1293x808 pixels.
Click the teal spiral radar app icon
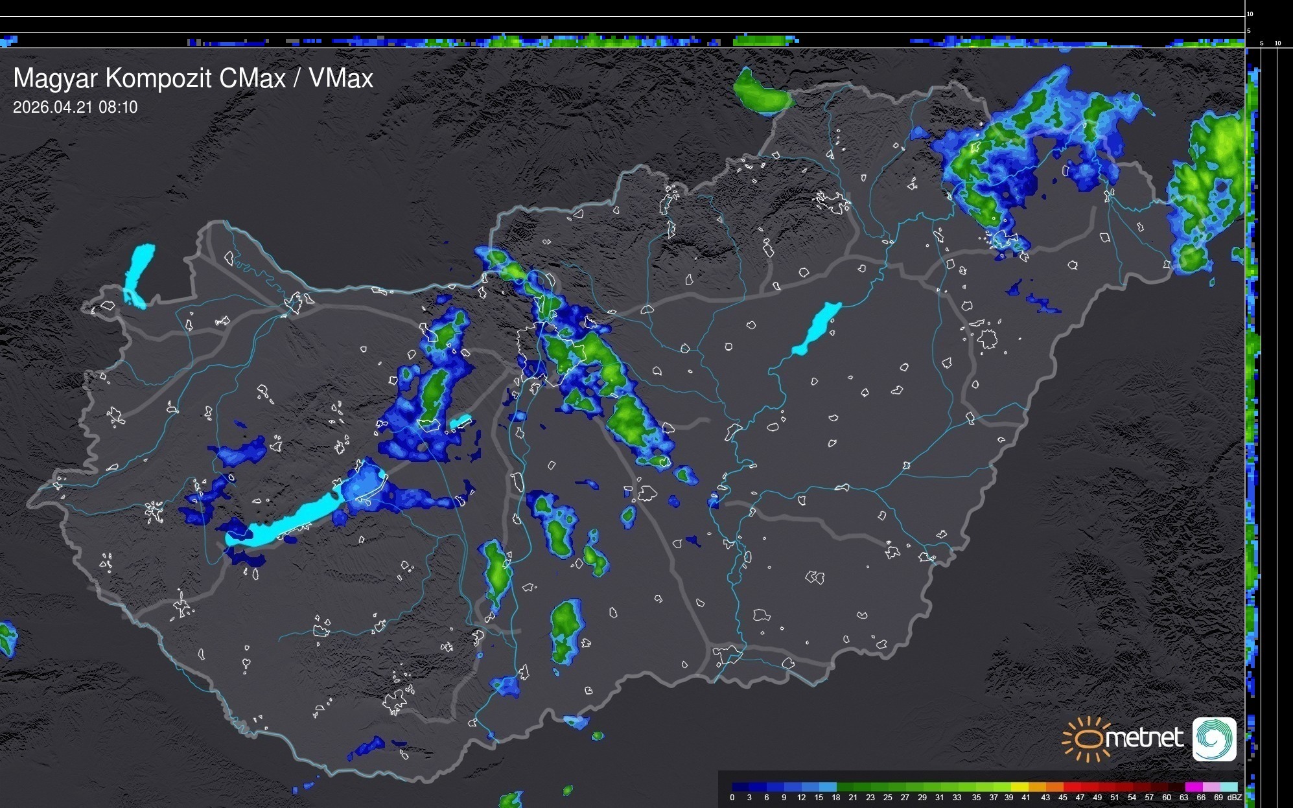click(1214, 739)
